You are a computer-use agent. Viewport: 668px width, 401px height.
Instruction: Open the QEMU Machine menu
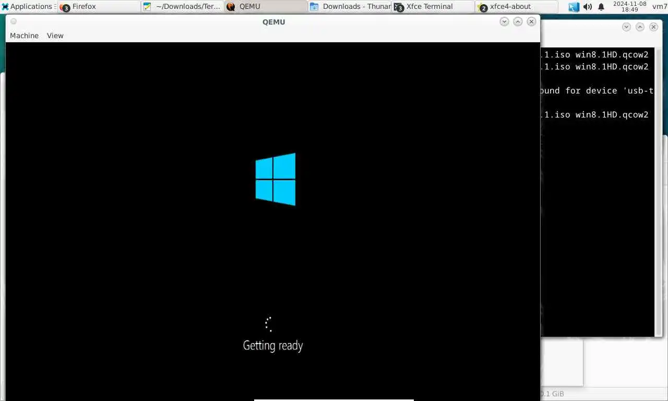pos(24,36)
